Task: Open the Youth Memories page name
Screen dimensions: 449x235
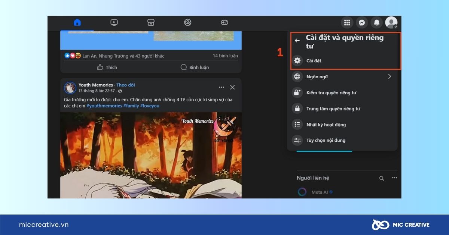Action: click(96, 85)
